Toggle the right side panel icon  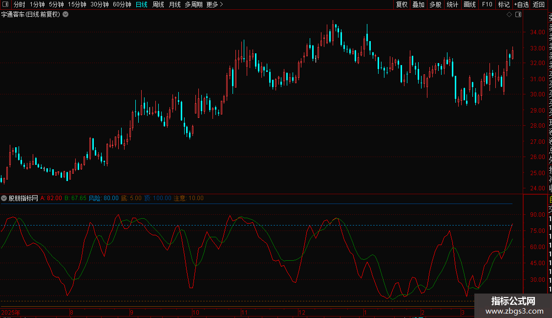pos(518,15)
